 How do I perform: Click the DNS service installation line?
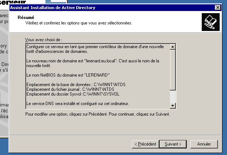click(78, 104)
